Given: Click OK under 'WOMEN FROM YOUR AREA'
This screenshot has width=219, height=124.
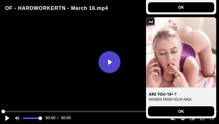Looking at the screenshot, I should click(181, 111).
